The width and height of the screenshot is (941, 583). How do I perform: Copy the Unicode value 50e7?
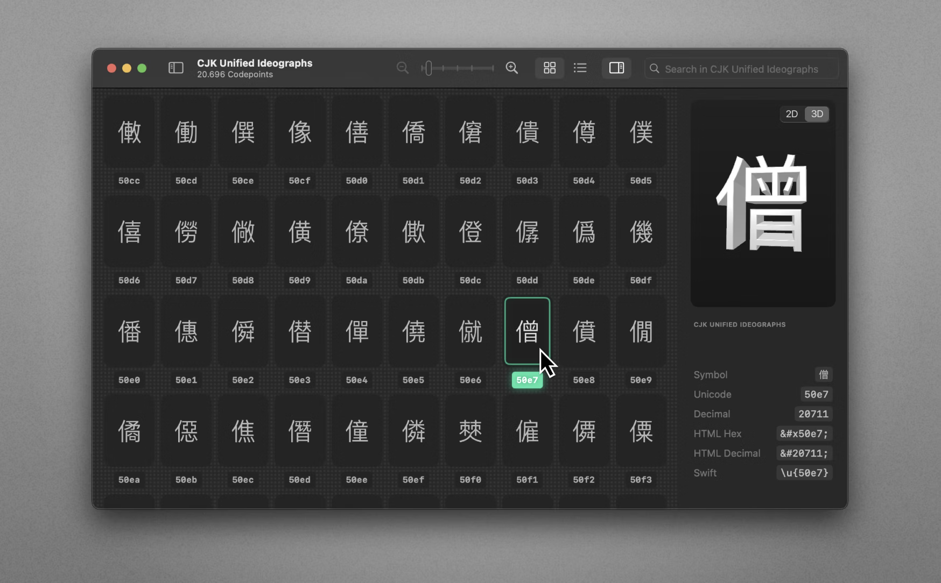click(x=816, y=394)
